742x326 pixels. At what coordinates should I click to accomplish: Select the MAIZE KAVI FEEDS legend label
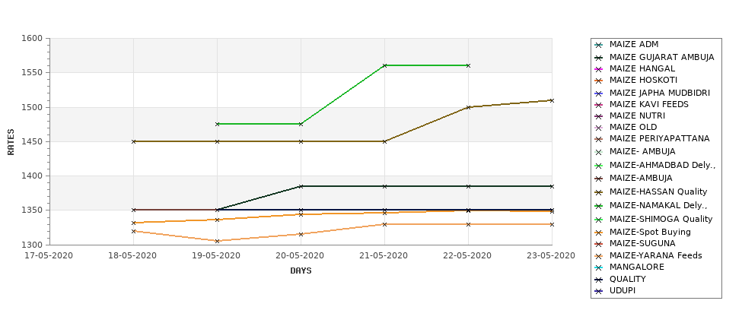pos(649,104)
